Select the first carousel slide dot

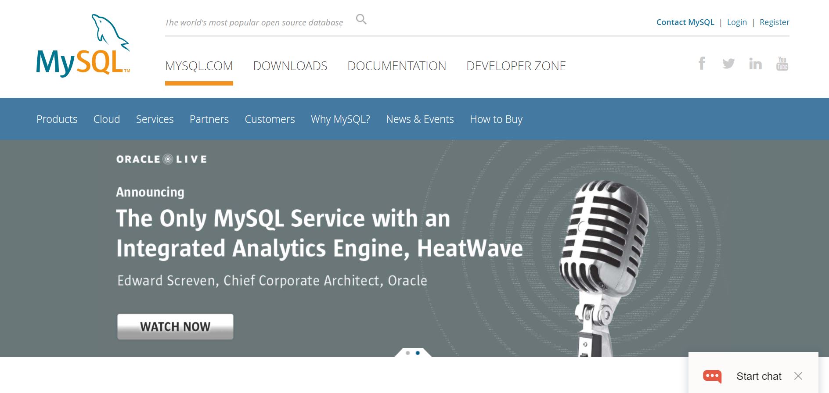point(408,353)
